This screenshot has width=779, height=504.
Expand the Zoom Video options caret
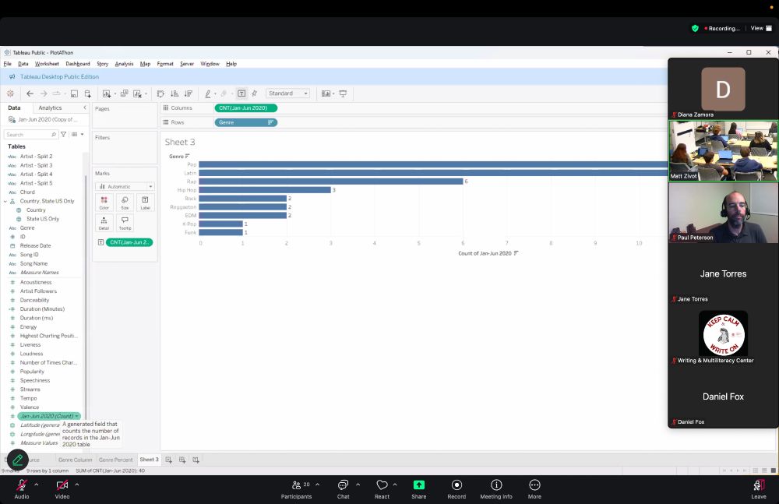[x=77, y=484]
